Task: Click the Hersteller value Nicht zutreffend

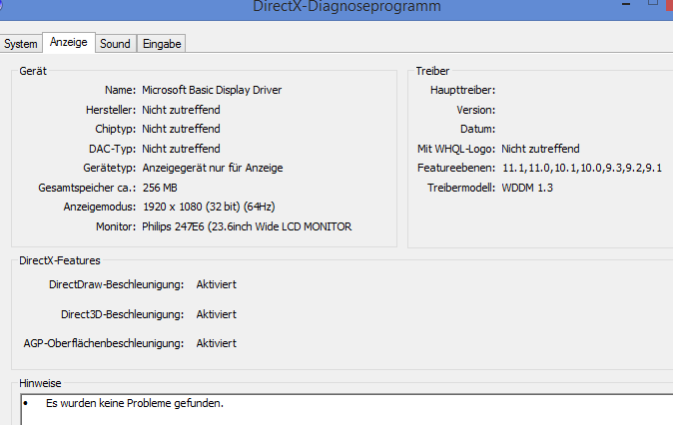Action: click(x=181, y=110)
